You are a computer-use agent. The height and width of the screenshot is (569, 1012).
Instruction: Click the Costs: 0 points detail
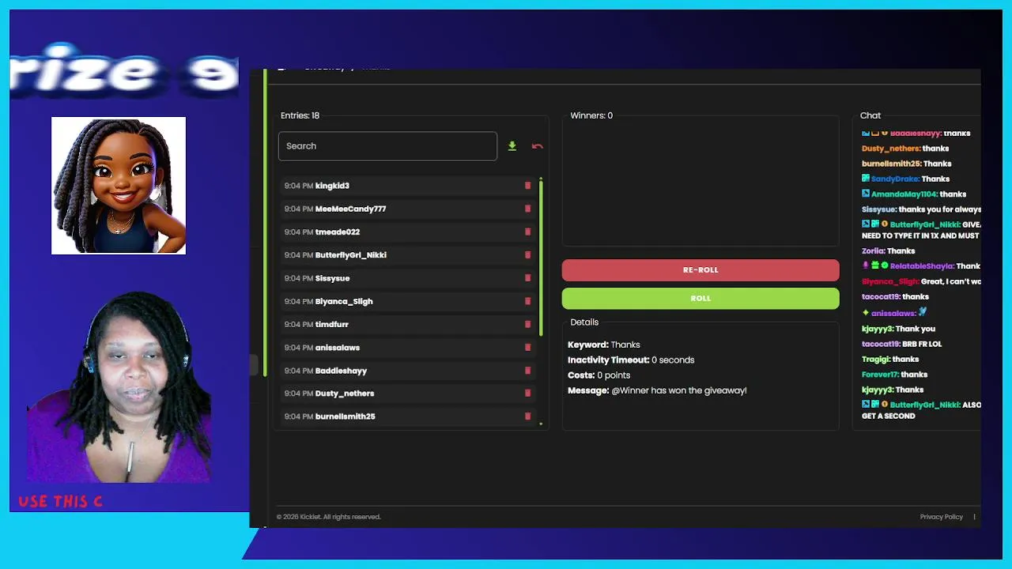(x=599, y=375)
